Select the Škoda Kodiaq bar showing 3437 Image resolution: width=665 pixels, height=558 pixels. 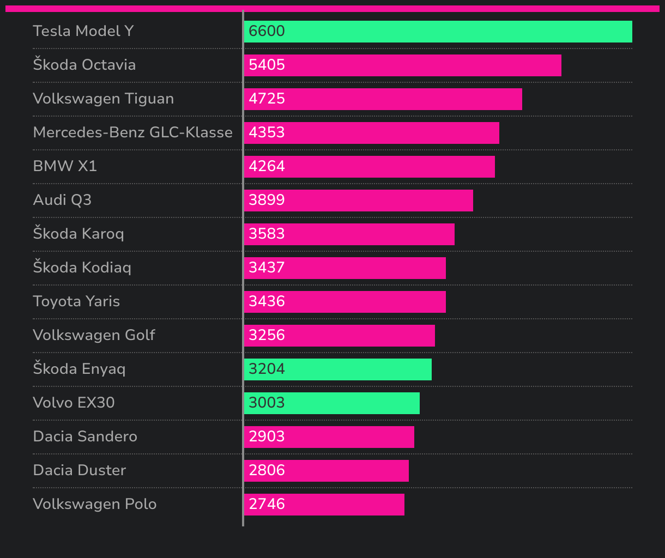[x=345, y=268]
